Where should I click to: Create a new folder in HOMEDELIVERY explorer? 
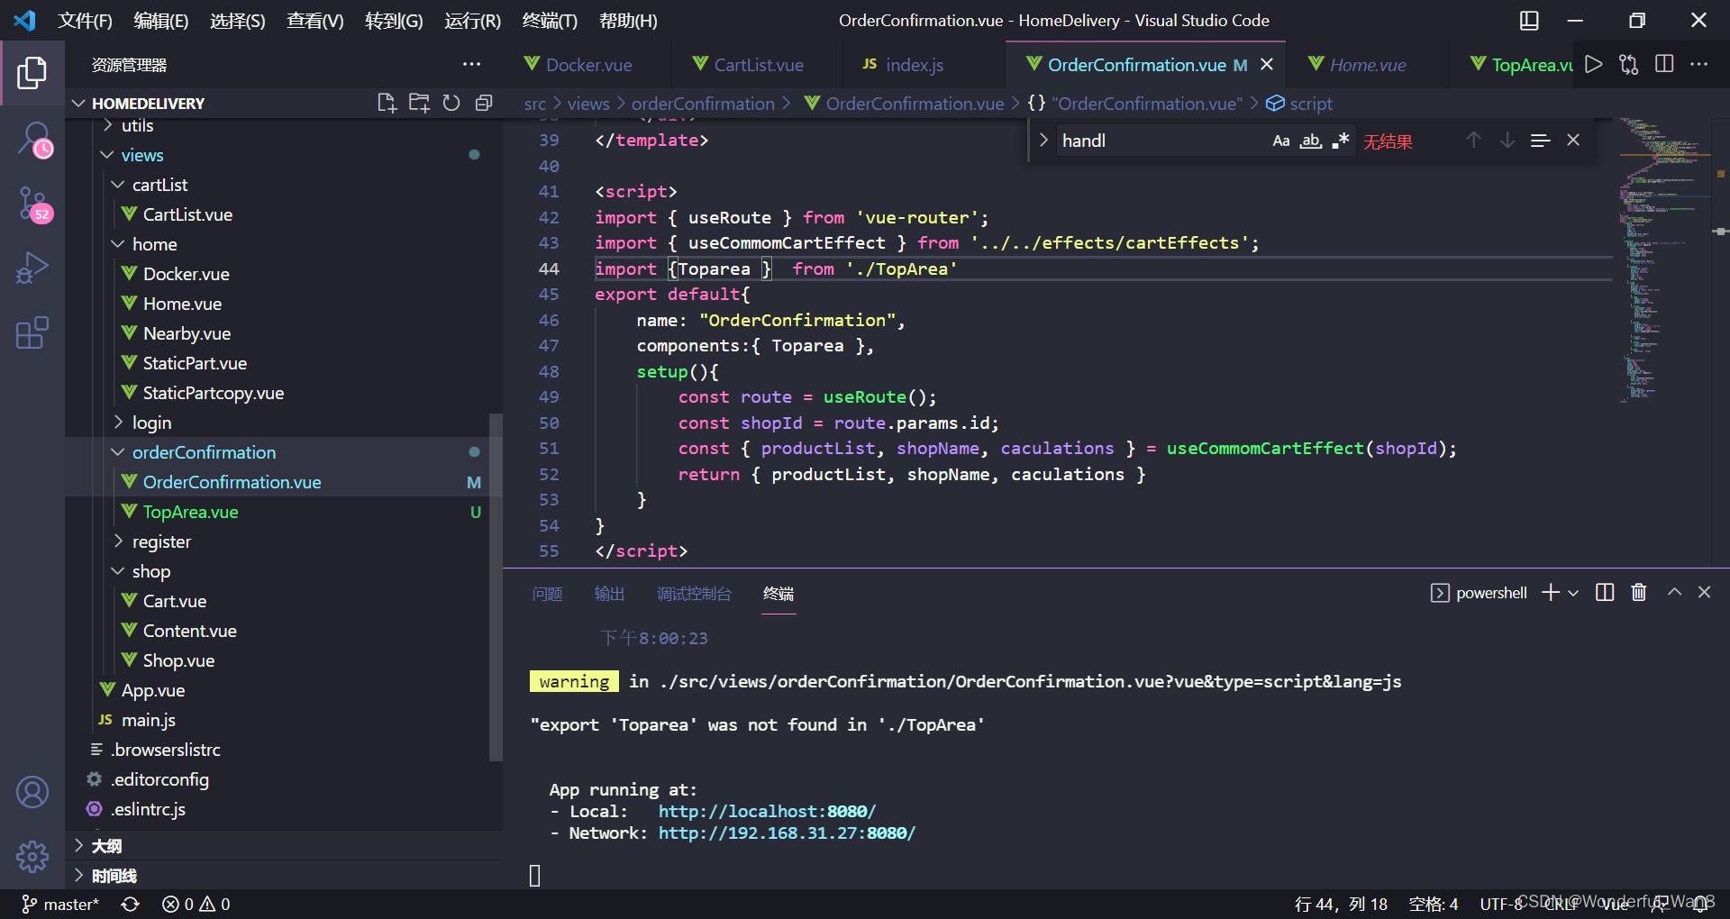click(x=419, y=103)
